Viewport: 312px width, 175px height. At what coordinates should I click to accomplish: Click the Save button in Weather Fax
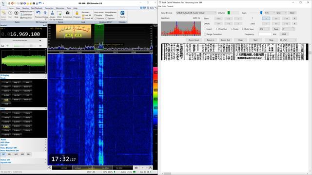pyautogui.click(x=276, y=29)
